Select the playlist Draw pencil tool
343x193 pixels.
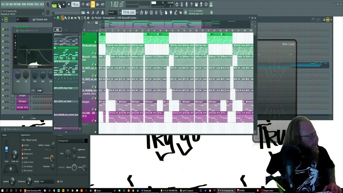62,18
